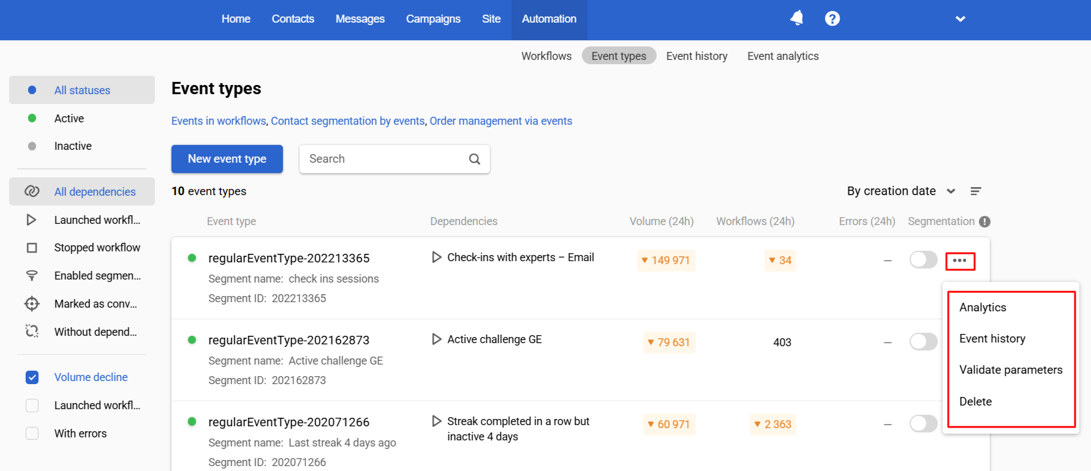Choose Validate parameters from the context menu
The height and width of the screenshot is (471, 1091).
[x=1010, y=369]
